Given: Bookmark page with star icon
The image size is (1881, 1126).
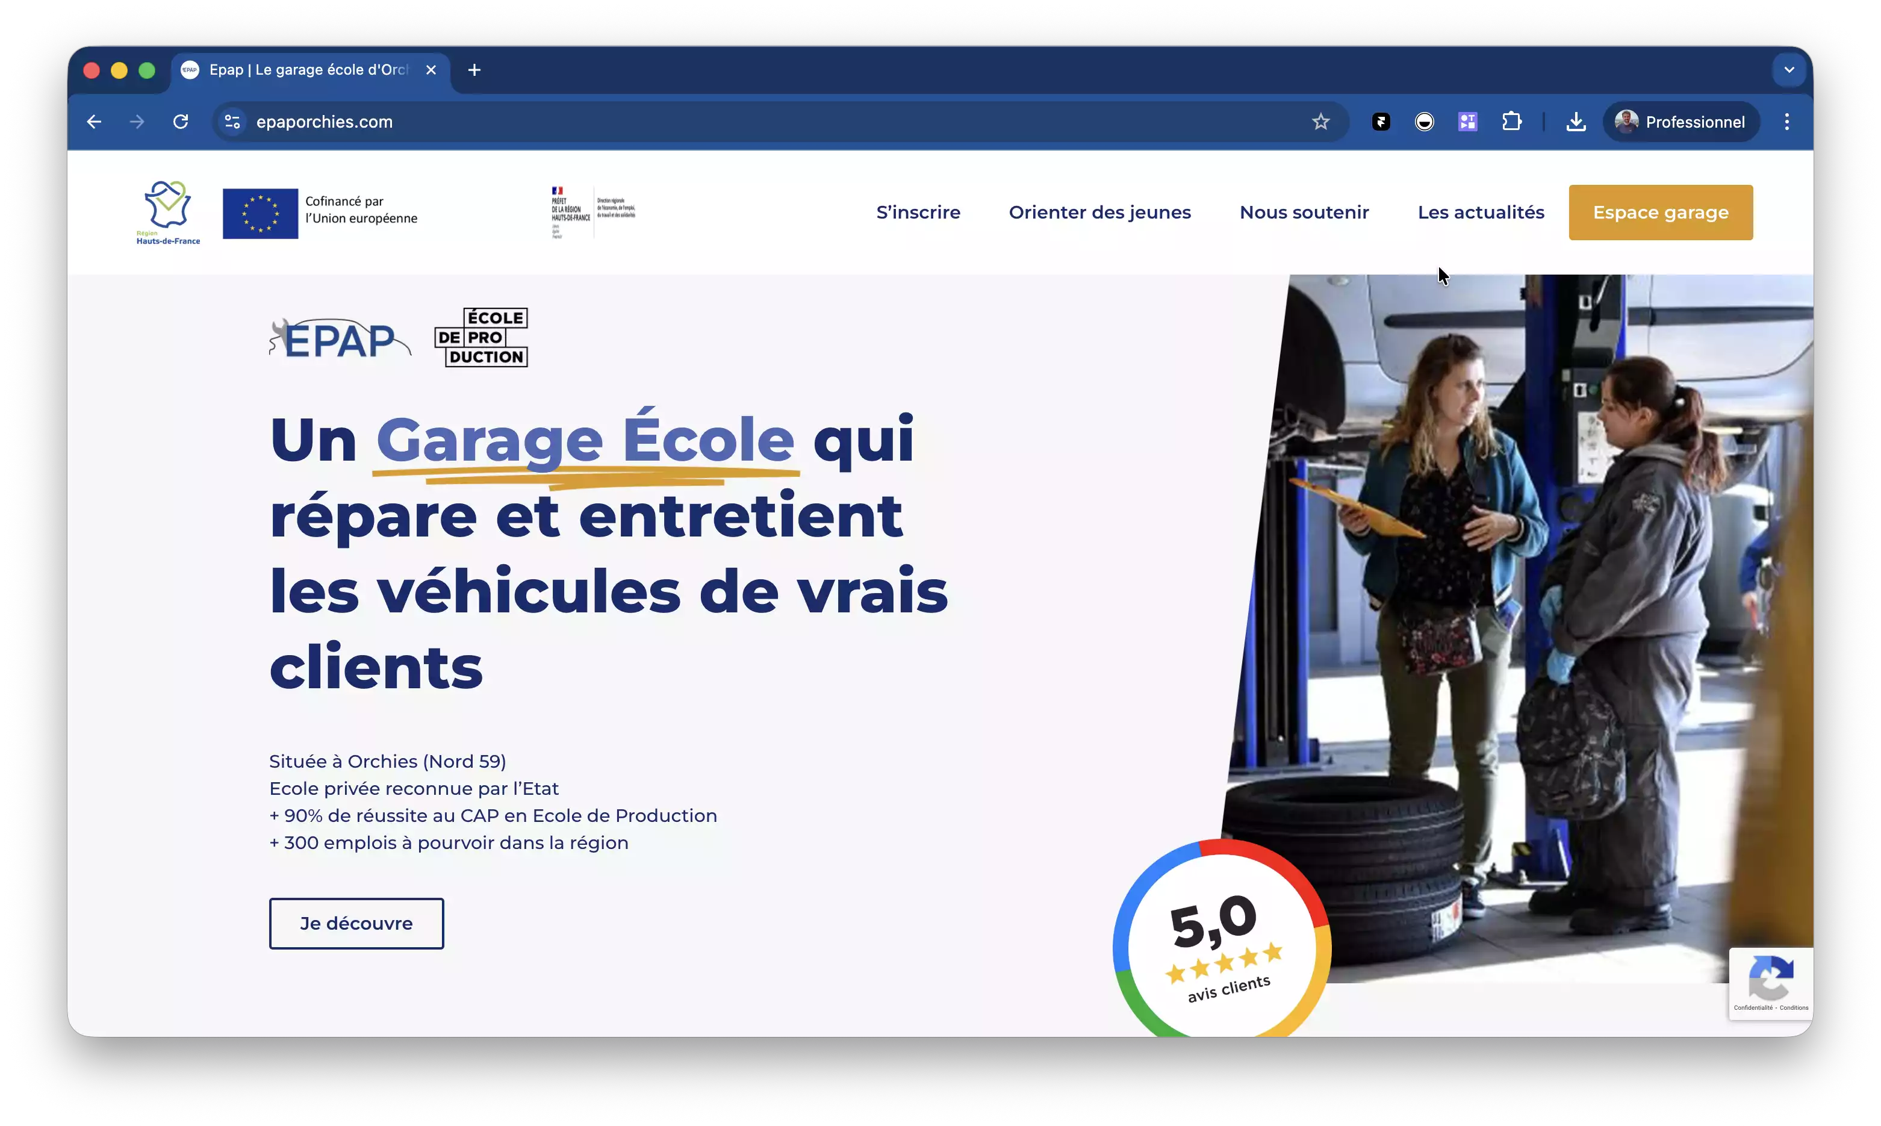Looking at the screenshot, I should [1320, 122].
